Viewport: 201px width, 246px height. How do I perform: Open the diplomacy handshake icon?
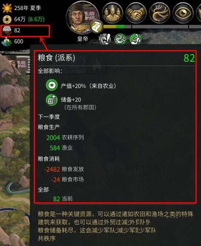click(136, 13)
